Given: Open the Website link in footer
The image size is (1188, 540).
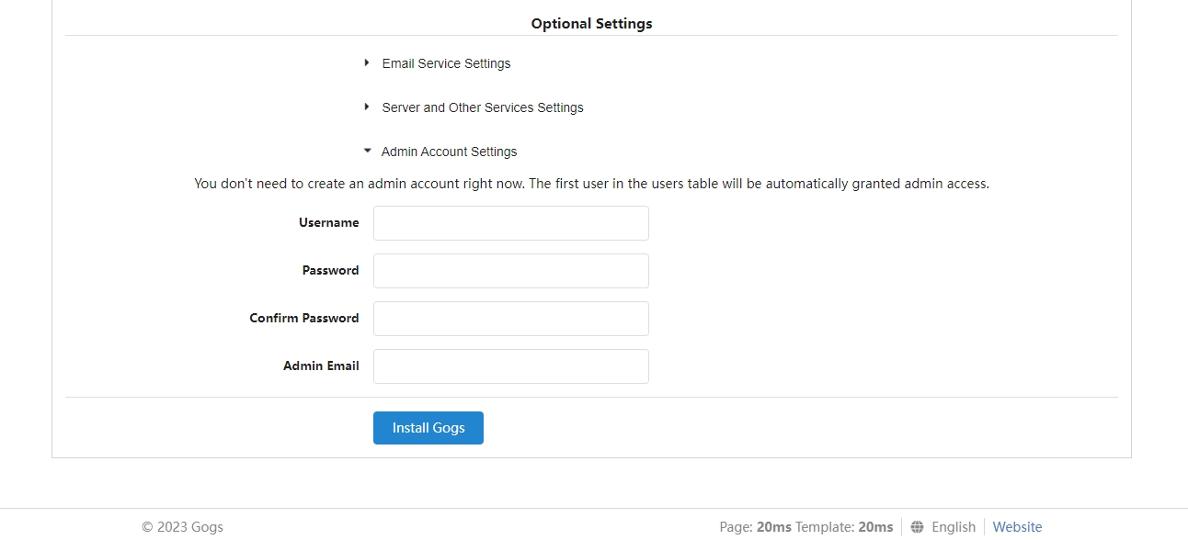Looking at the screenshot, I should click(1017, 527).
